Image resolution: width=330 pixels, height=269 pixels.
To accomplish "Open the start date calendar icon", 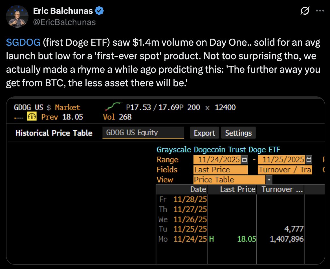I will (245, 160).
